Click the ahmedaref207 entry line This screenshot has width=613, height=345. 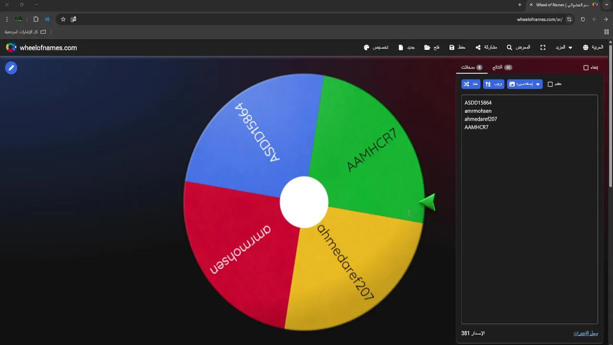coord(481,119)
